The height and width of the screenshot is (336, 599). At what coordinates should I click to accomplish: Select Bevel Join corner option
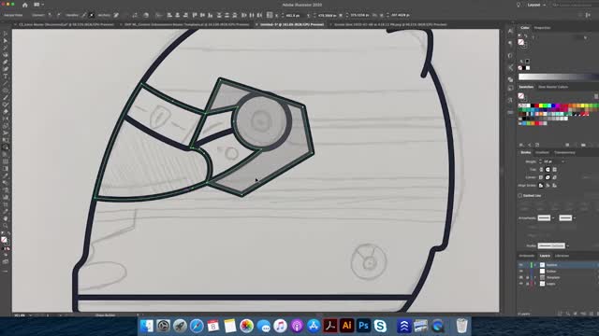pos(555,177)
